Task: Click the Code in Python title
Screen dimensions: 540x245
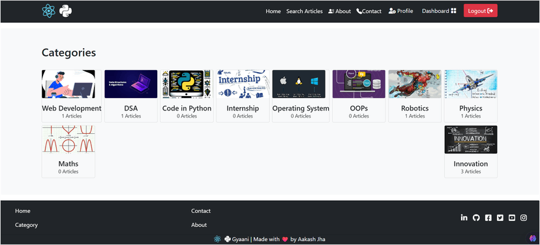Action: pyautogui.click(x=187, y=108)
